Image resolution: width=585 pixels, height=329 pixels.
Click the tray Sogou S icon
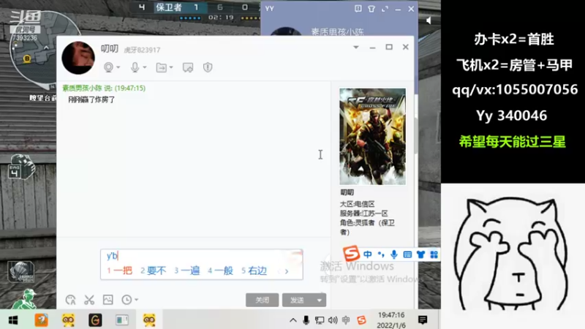(361, 320)
